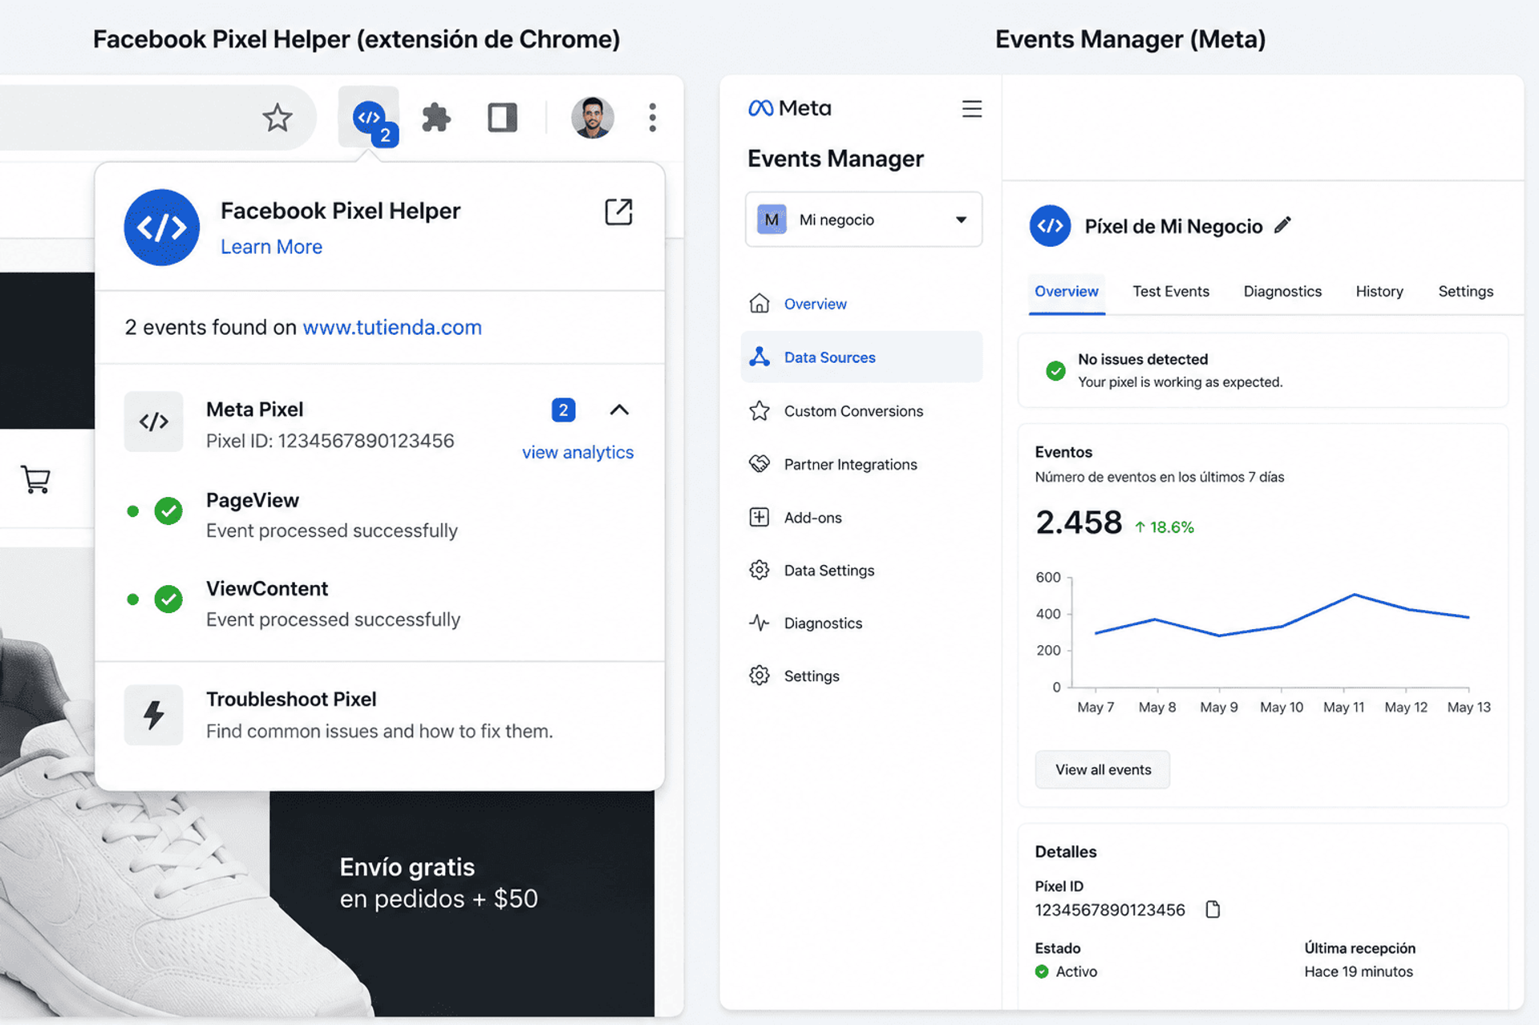
Task: Open Pixel Helper in a new window
Action: (x=618, y=212)
